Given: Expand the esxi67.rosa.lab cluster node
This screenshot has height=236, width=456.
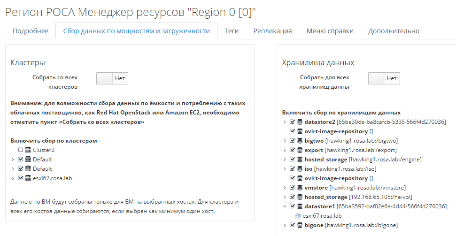Looking at the screenshot, I should pos(13,178).
